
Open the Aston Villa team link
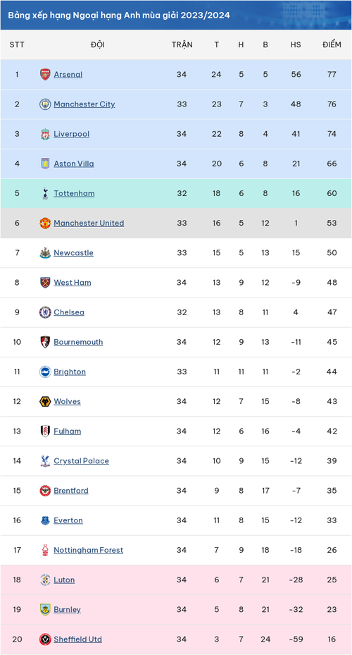pyautogui.click(x=74, y=164)
